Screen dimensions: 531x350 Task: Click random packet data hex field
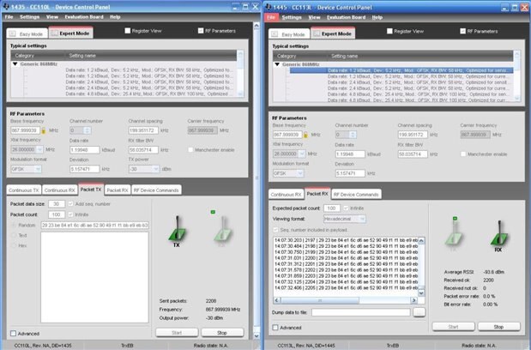pos(95,225)
